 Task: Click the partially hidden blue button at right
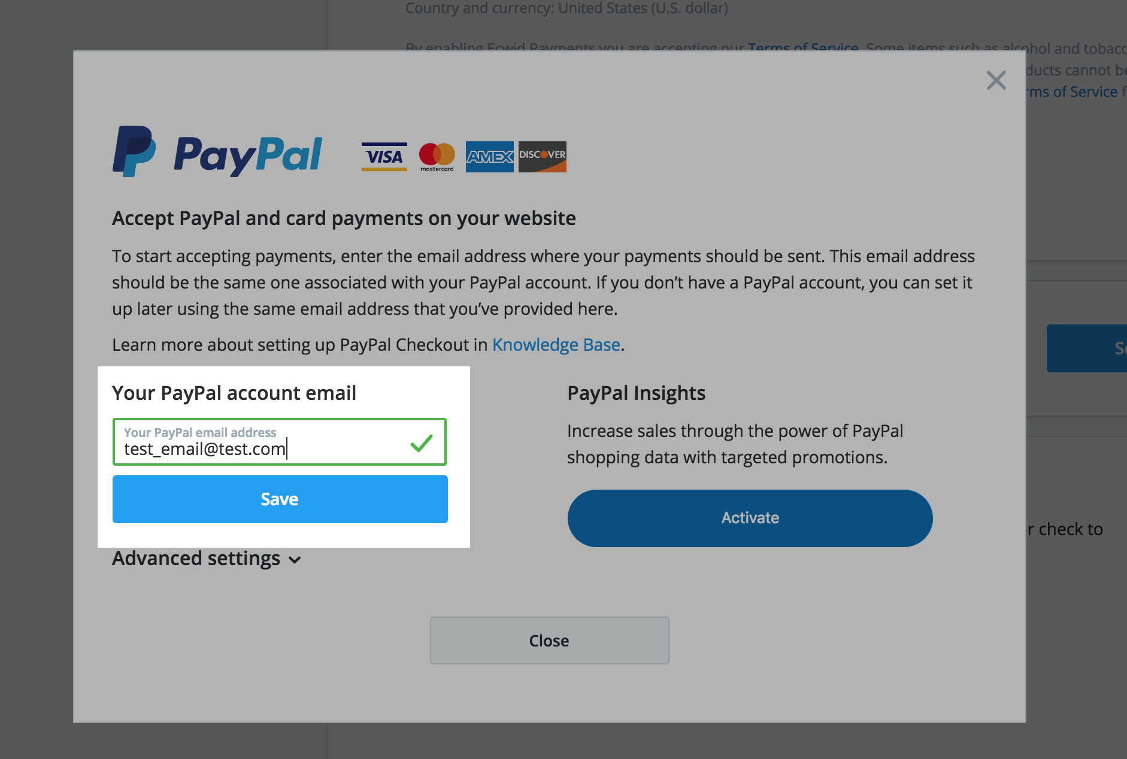[1087, 348]
